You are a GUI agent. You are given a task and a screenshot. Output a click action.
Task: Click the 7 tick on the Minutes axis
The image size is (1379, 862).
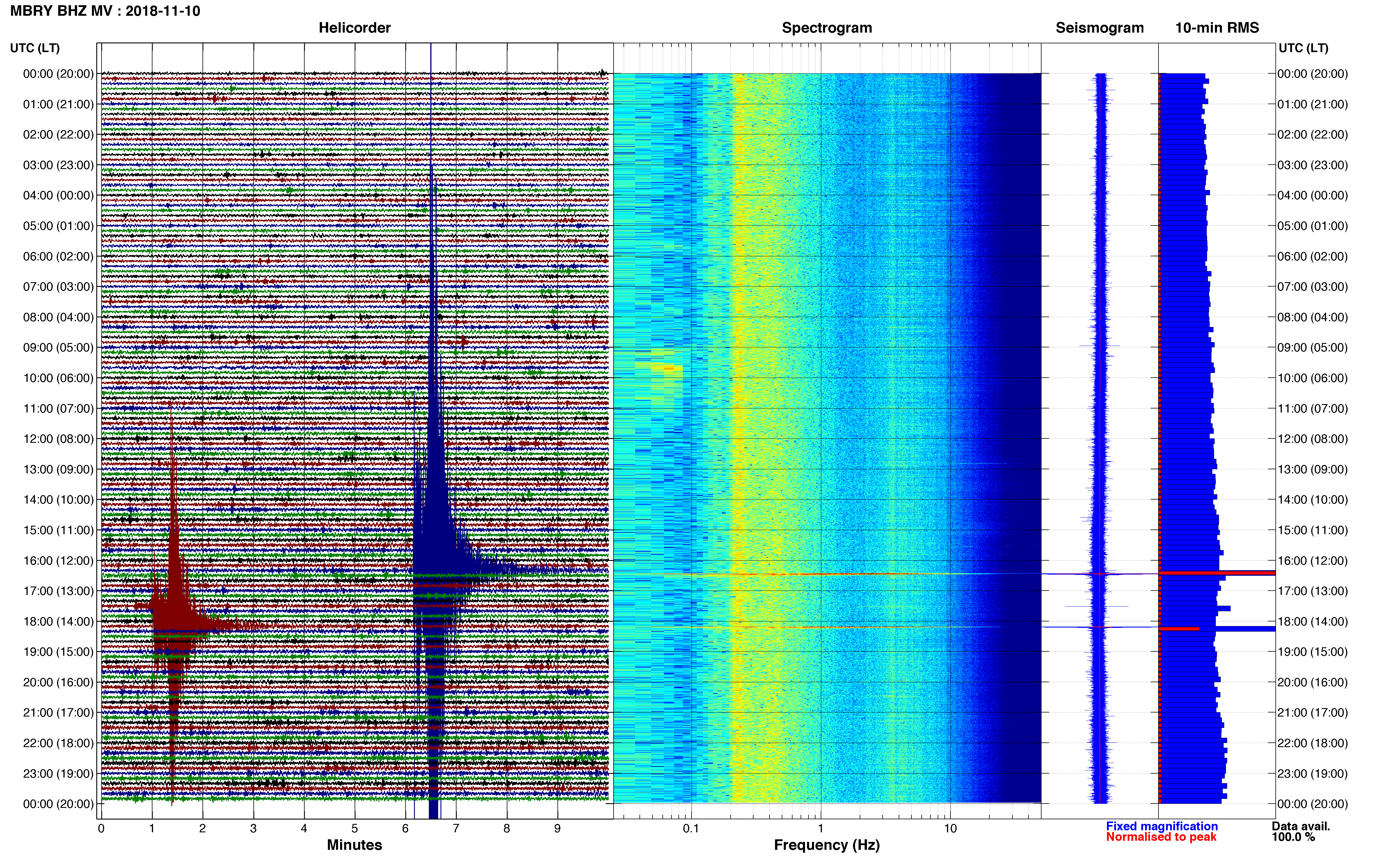coord(456,828)
